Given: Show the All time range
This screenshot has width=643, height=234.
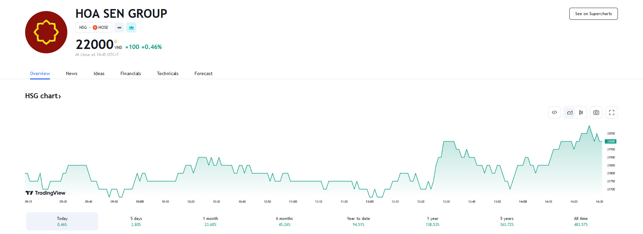Looking at the screenshot, I should point(581,221).
